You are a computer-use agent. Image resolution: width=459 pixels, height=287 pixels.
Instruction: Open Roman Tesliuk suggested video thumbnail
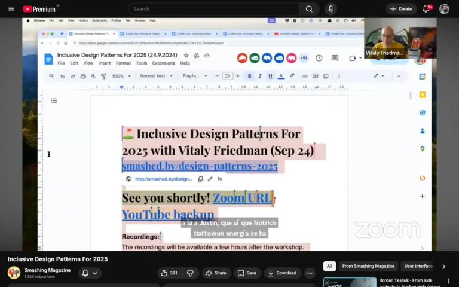point(350,282)
